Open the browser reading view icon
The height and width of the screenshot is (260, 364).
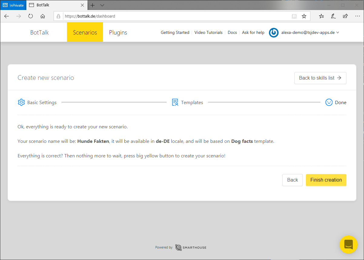294,16
